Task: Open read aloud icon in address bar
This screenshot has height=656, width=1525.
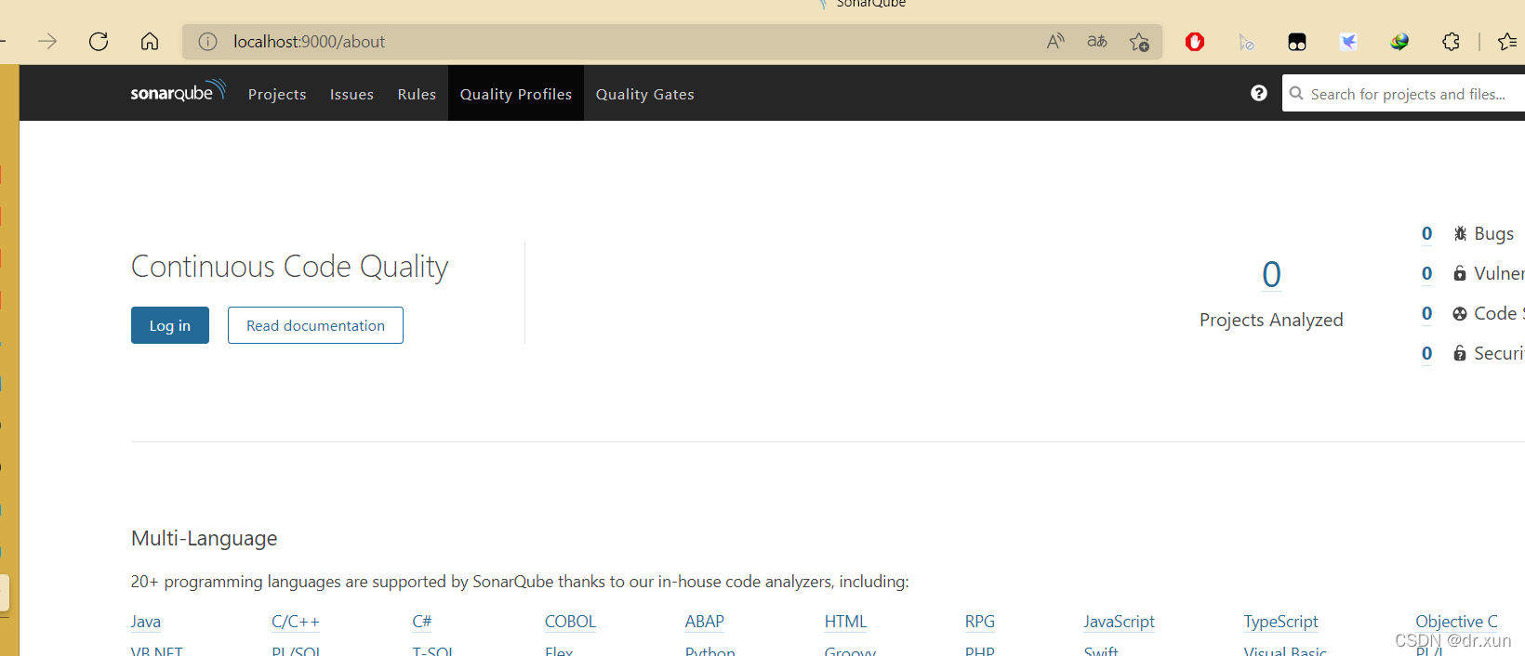Action: pyautogui.click(x=1054, y=41)
